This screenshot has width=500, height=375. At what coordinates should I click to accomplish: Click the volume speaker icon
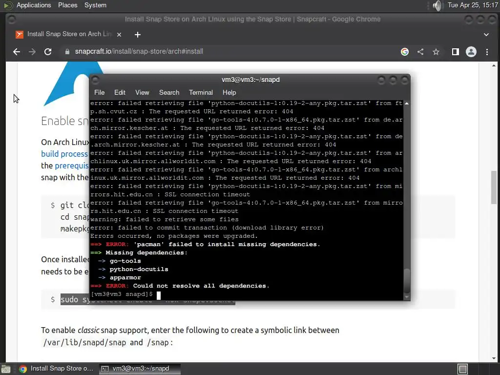click(438, 5)
